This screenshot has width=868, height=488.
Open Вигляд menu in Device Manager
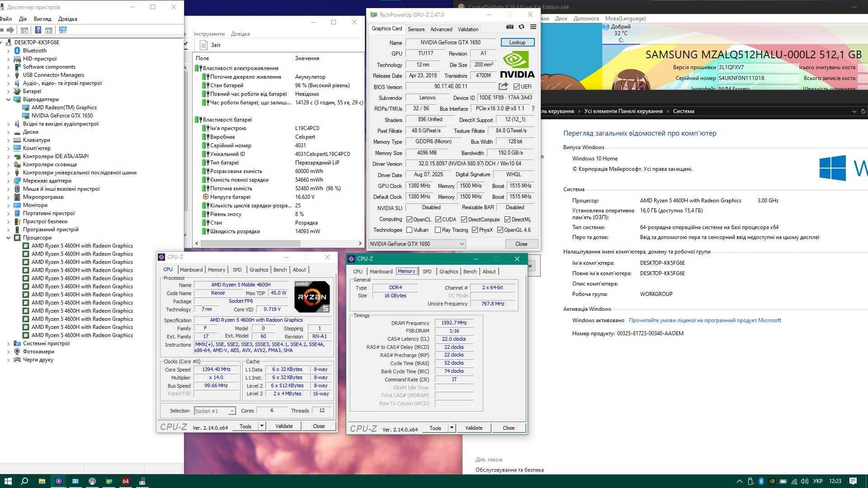point(42,19)
